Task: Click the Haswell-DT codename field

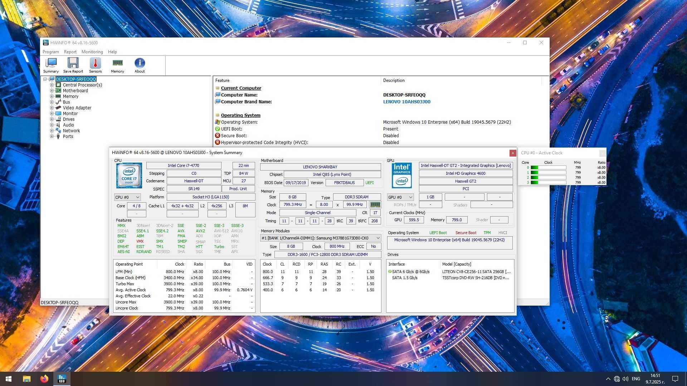Action: tap(194, 181)
